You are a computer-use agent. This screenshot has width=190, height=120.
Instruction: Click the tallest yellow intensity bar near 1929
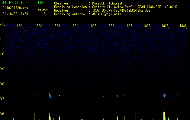164,115
